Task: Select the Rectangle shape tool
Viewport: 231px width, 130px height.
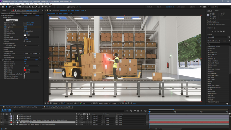Action: click(x=26, y=7)
